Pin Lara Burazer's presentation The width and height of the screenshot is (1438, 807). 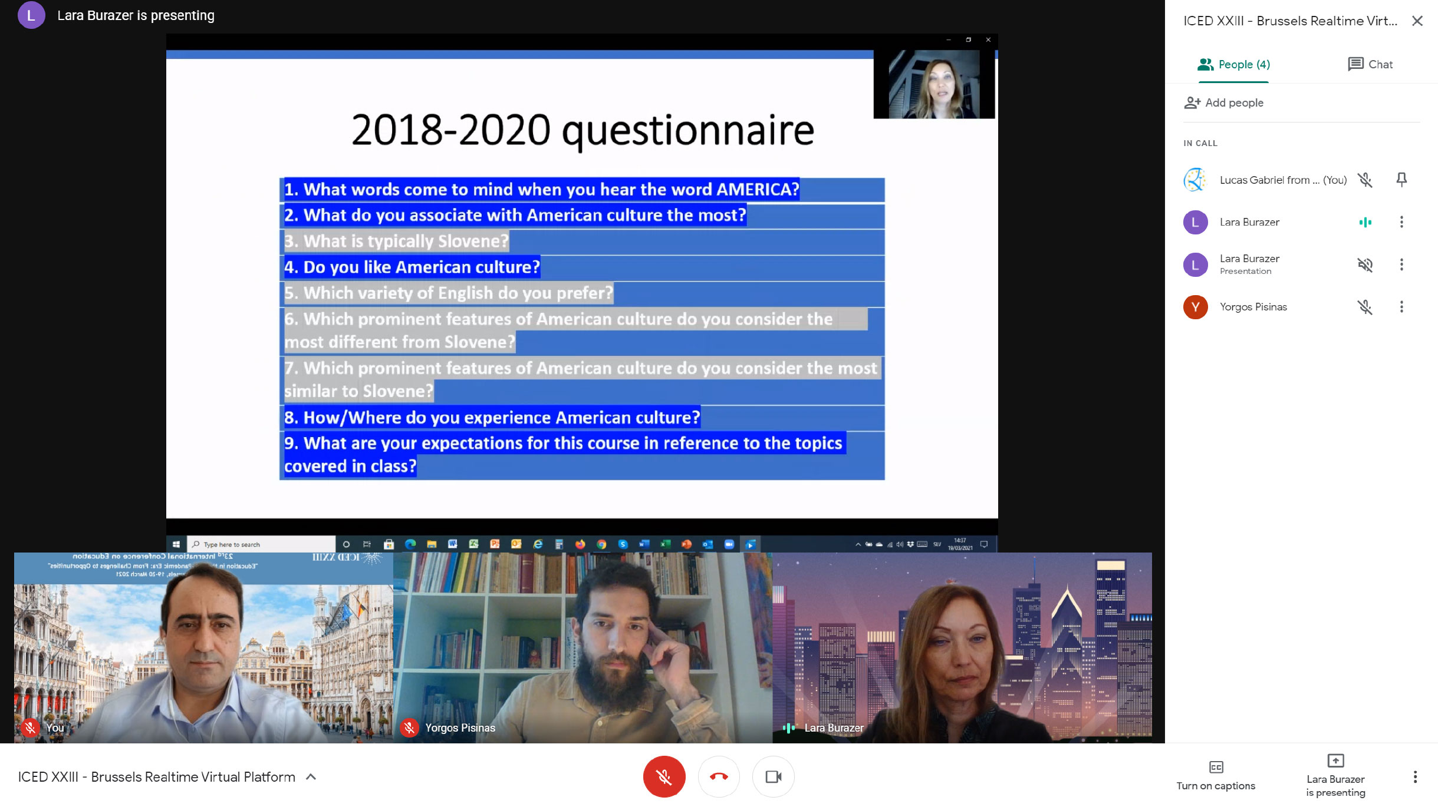coord(1401,264)
